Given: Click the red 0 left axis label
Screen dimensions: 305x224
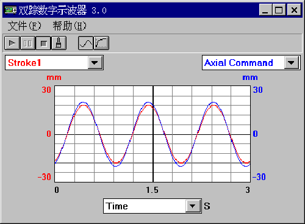Looking at the screenshot, I should [49, 134].
